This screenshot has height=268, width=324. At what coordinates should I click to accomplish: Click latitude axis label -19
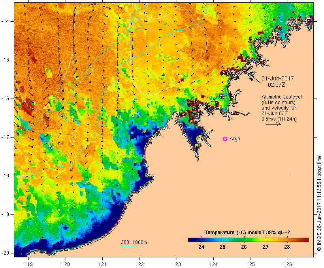point(5,214)
